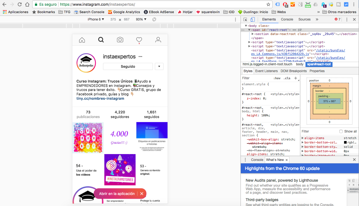Open the iPhone 6 device dropdown
The height and width of the screenshot is (206, 359).
(x=96, y=19)
